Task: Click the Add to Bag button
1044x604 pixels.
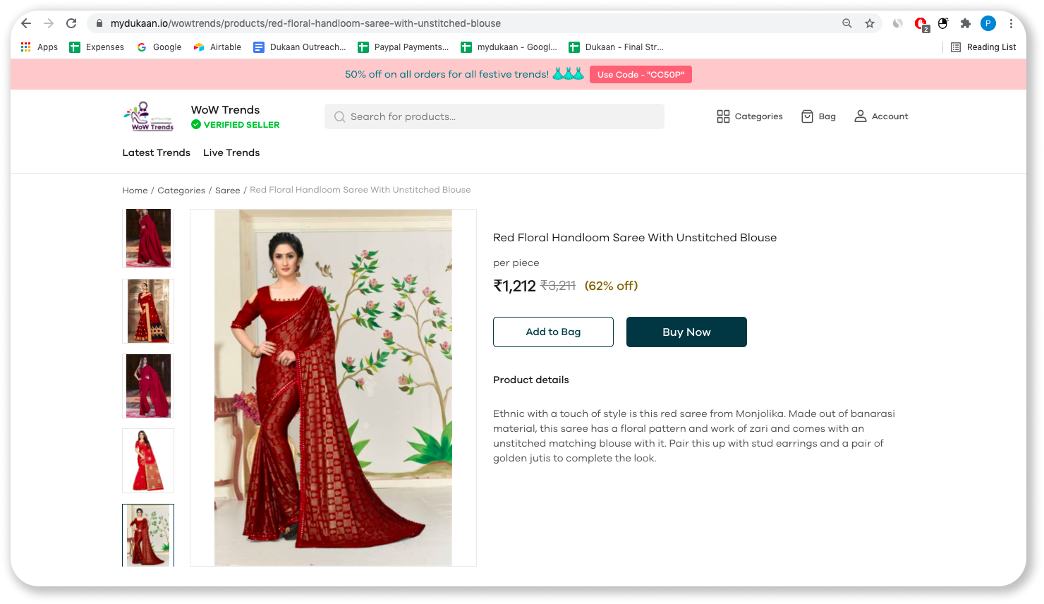Action: [x=553, y=332]
